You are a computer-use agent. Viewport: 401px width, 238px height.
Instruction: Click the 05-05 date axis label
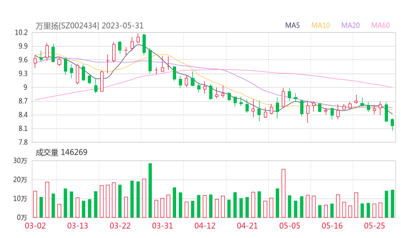(290, 226)
